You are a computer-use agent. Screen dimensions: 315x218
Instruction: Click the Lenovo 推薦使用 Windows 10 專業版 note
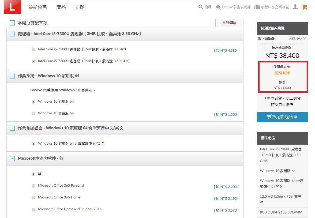coord(62,90)
